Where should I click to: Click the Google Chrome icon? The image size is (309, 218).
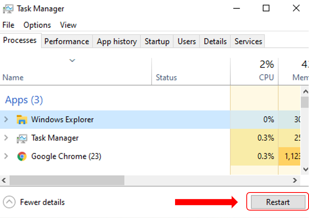[x=22, y=156]
